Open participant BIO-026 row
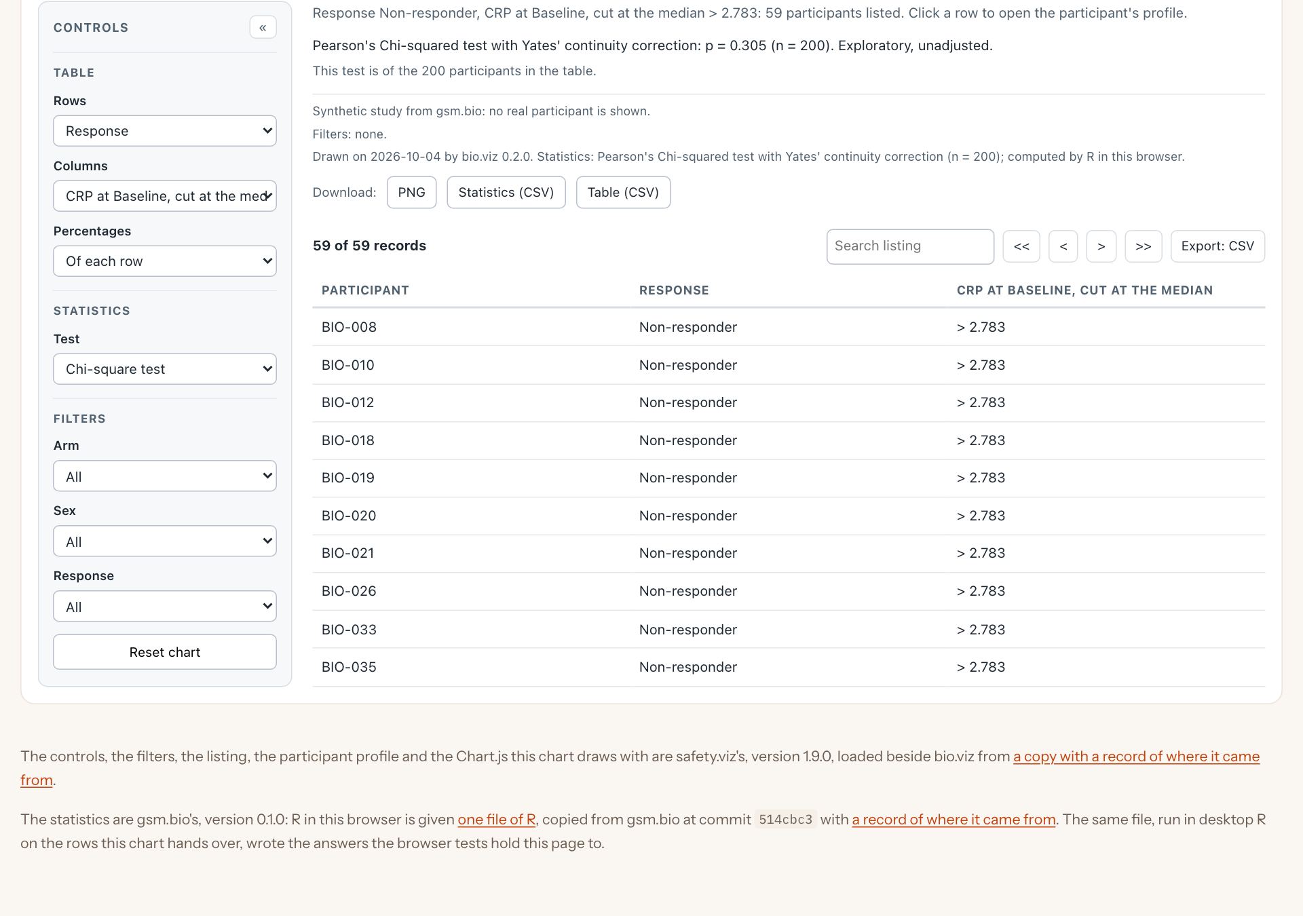The height and width of the screenshot is (916, 1303). click(x=789, y=592)
